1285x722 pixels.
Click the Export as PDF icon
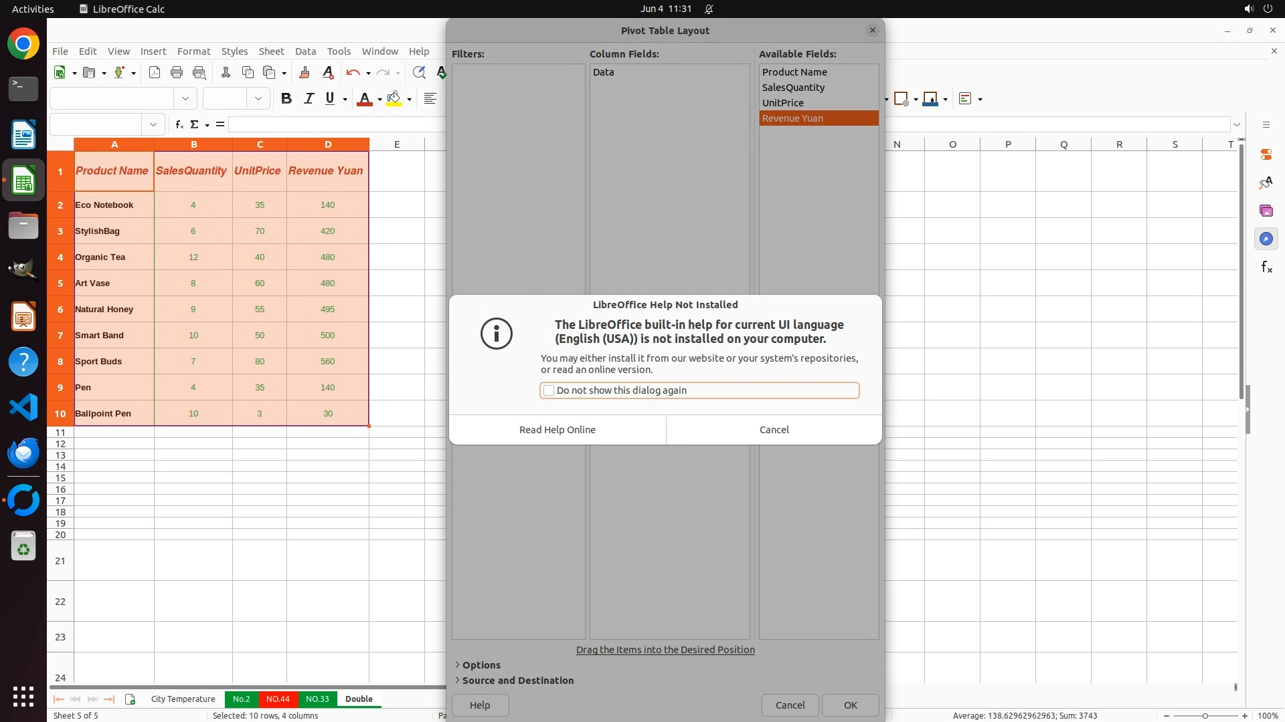[x=155, y=73]
